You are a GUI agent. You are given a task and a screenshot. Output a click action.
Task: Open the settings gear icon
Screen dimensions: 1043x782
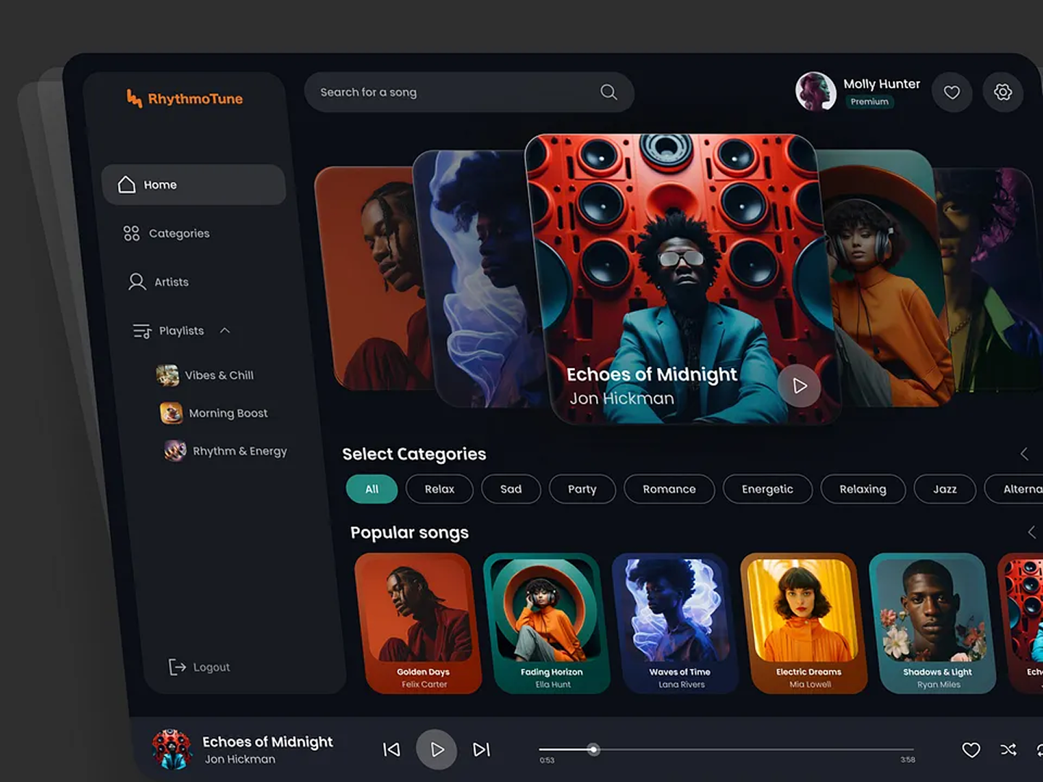click(1002, 92)
